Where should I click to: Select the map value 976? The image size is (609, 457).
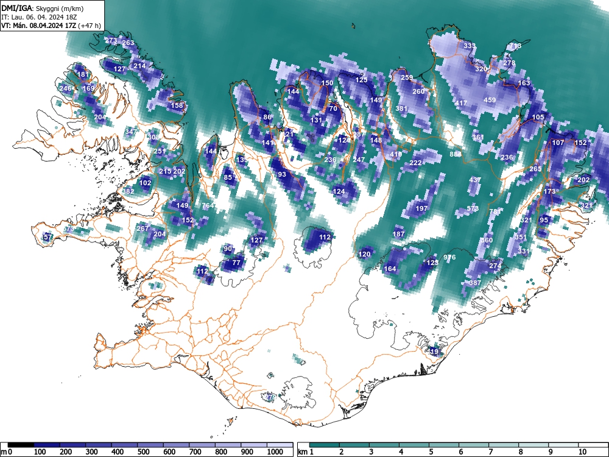click(x=449, y=257)
